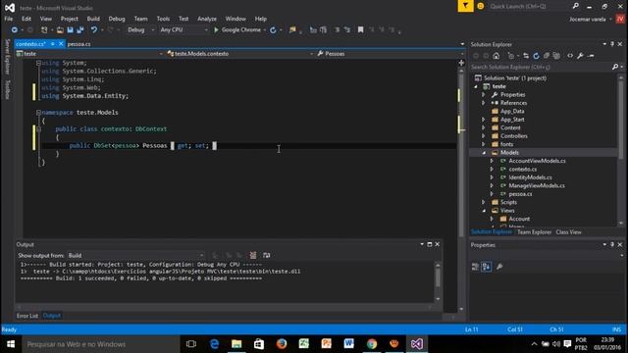628x353 pixels.
Task: Open the Analyze menu
Action: (207, 19)
